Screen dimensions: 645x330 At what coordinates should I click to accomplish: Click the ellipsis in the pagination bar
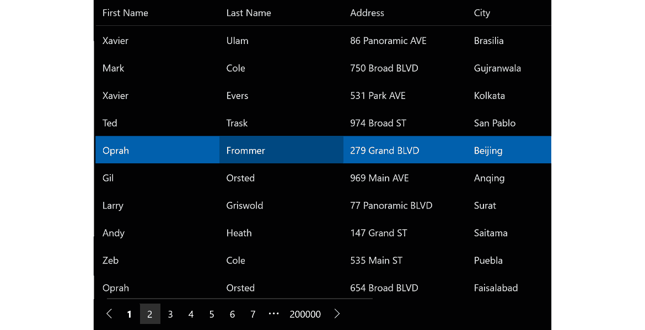tap(273, 313)
